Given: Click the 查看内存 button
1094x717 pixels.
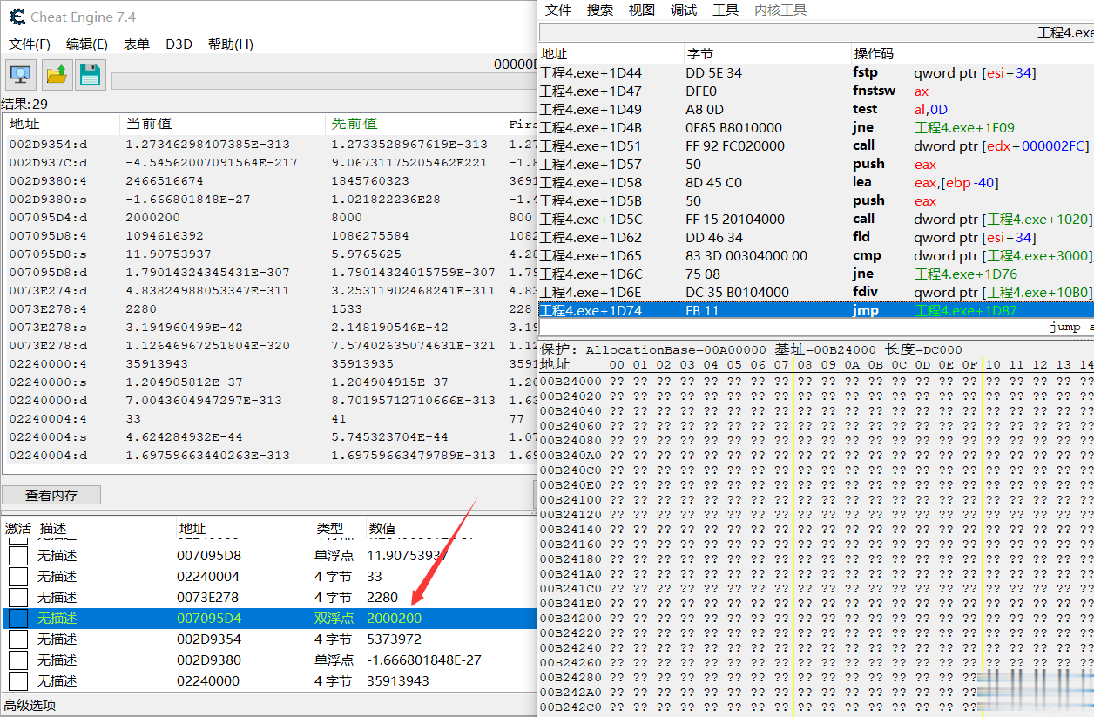Looking at the screenshot, I should coord(51,495).
